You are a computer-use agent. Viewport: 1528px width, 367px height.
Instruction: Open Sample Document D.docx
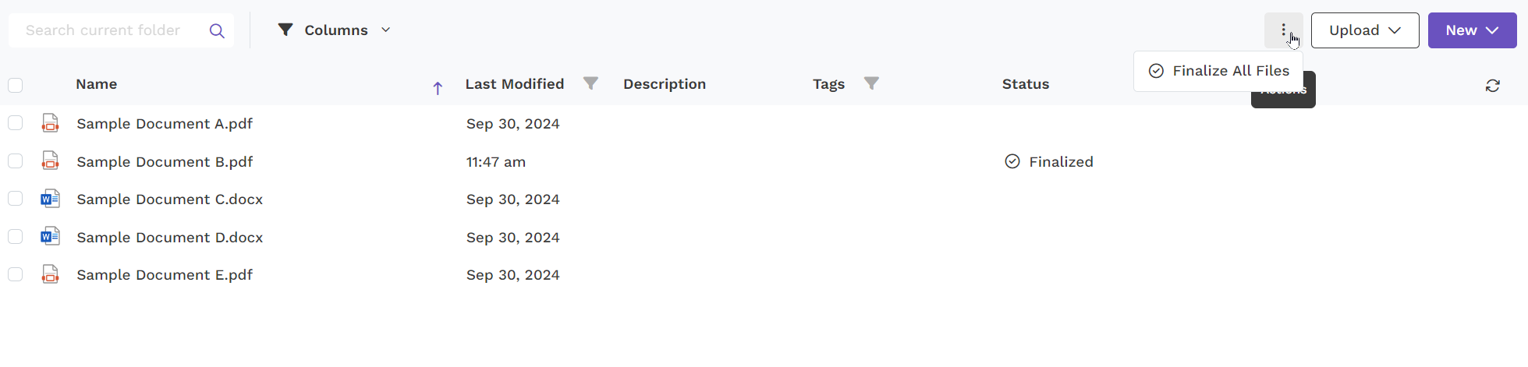point(170,237)
